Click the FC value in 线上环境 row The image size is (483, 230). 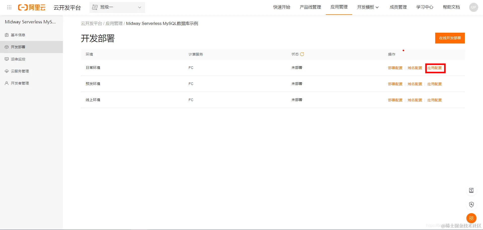coord(191,100)
